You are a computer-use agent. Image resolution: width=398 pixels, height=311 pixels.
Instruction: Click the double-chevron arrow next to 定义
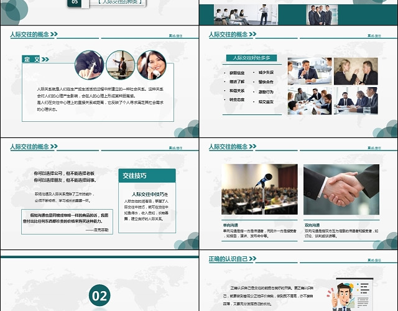[45, 60]
